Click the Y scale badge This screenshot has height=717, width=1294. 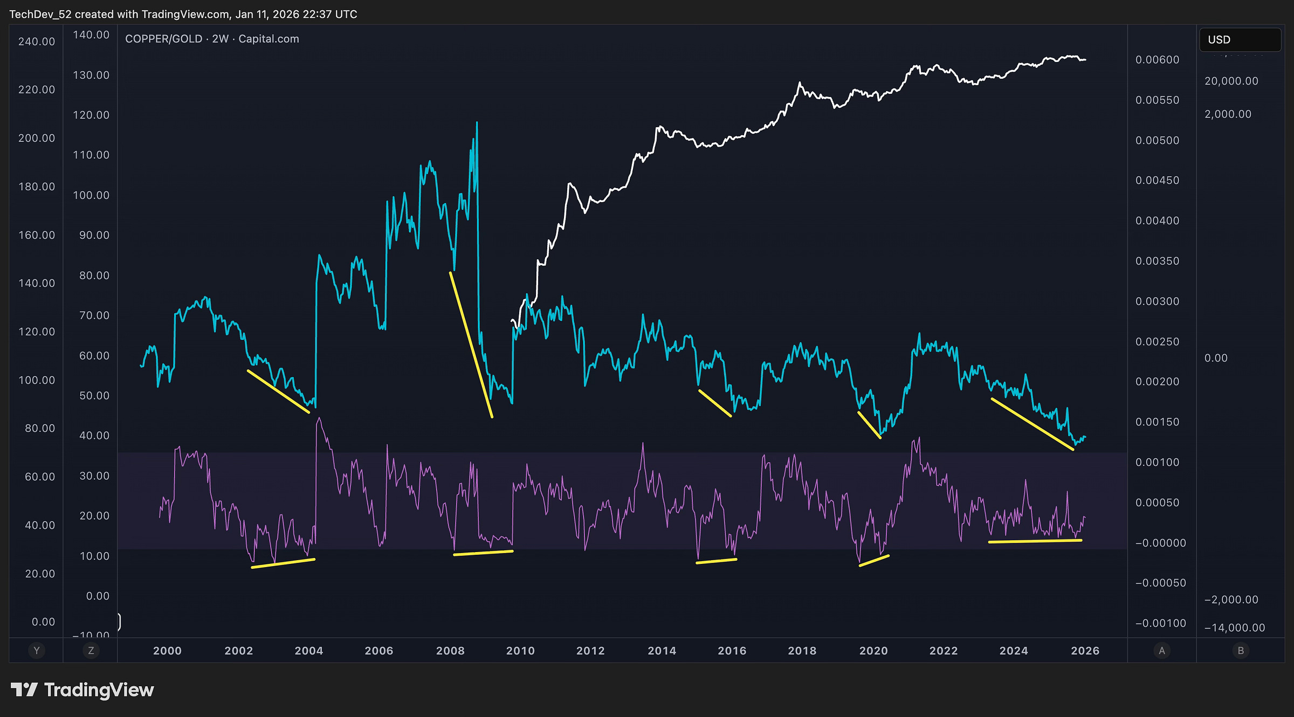point(37,651)
